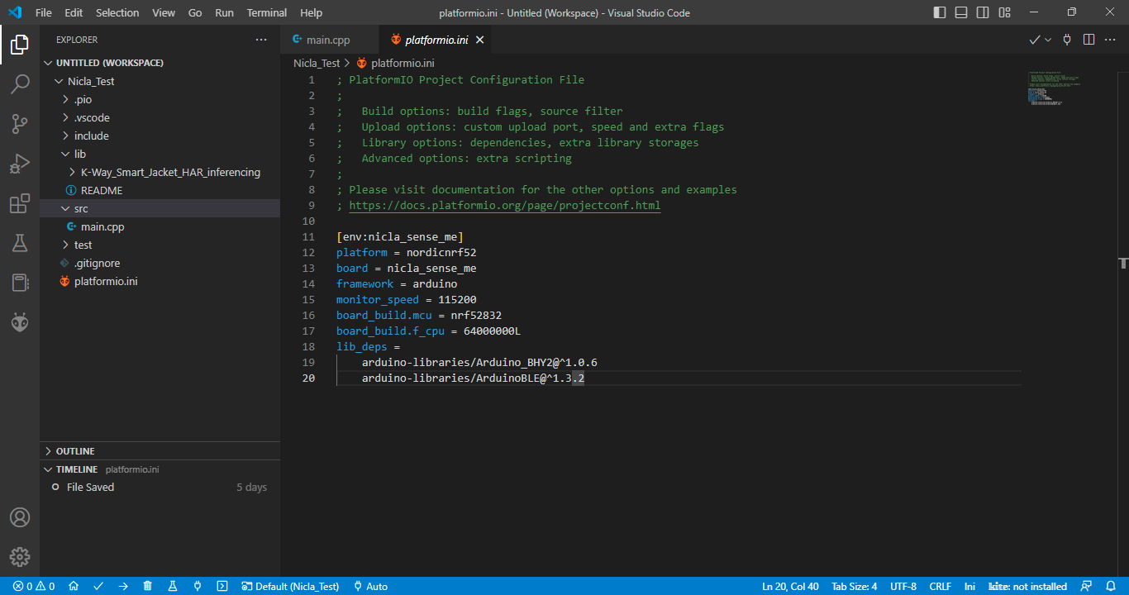Open the Terminal menu
This screenshot has width=1129, height=595.
pyautogui.click(x=266, y=12)
